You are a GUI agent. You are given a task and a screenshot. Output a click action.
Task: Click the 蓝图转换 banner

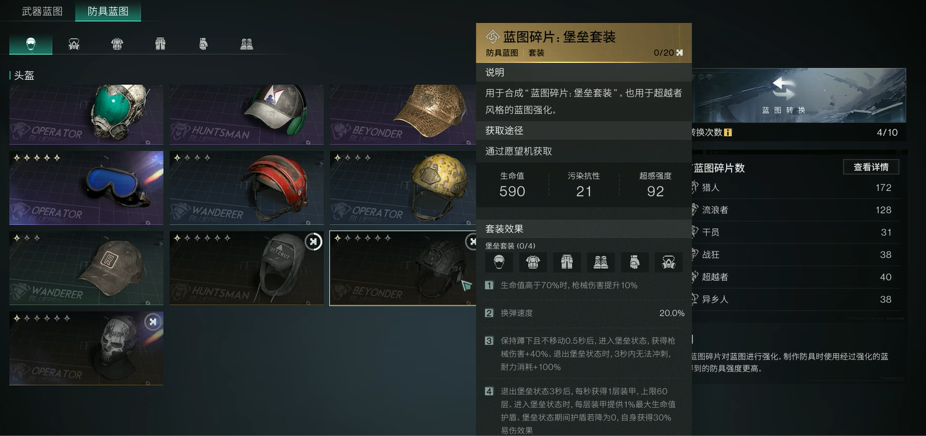coord(798,95)
